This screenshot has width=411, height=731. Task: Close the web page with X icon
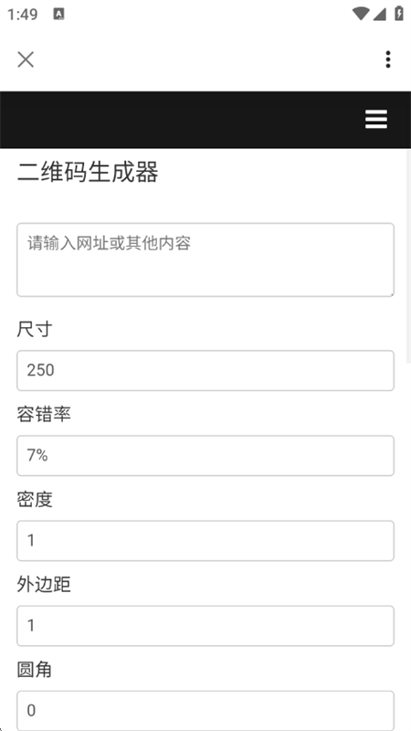[26, 59]
